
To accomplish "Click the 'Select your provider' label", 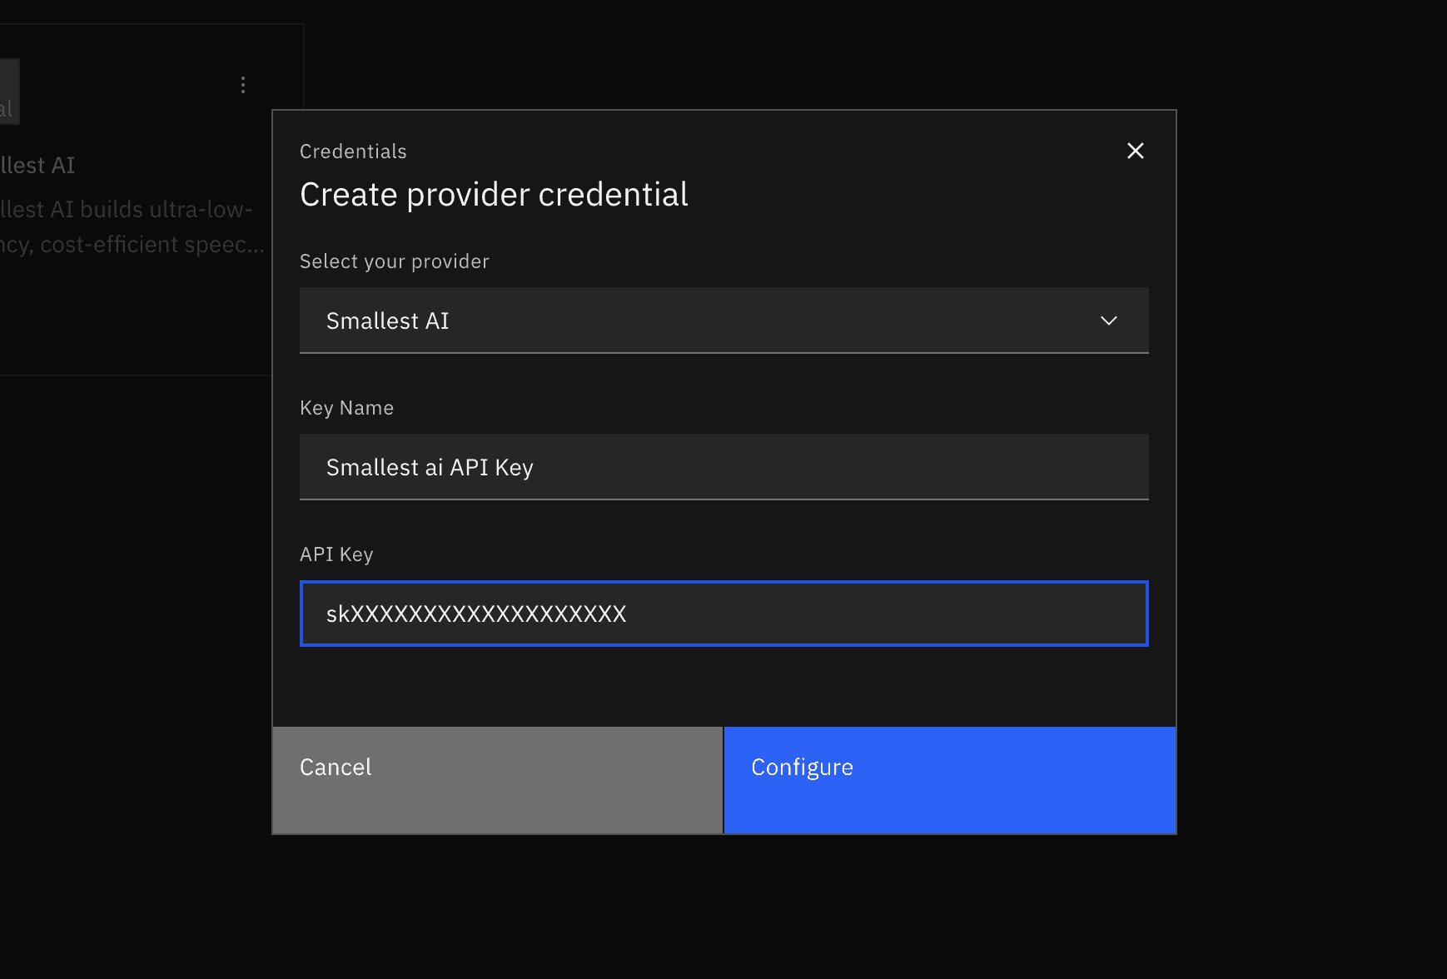I will click(x=394, y=261).
